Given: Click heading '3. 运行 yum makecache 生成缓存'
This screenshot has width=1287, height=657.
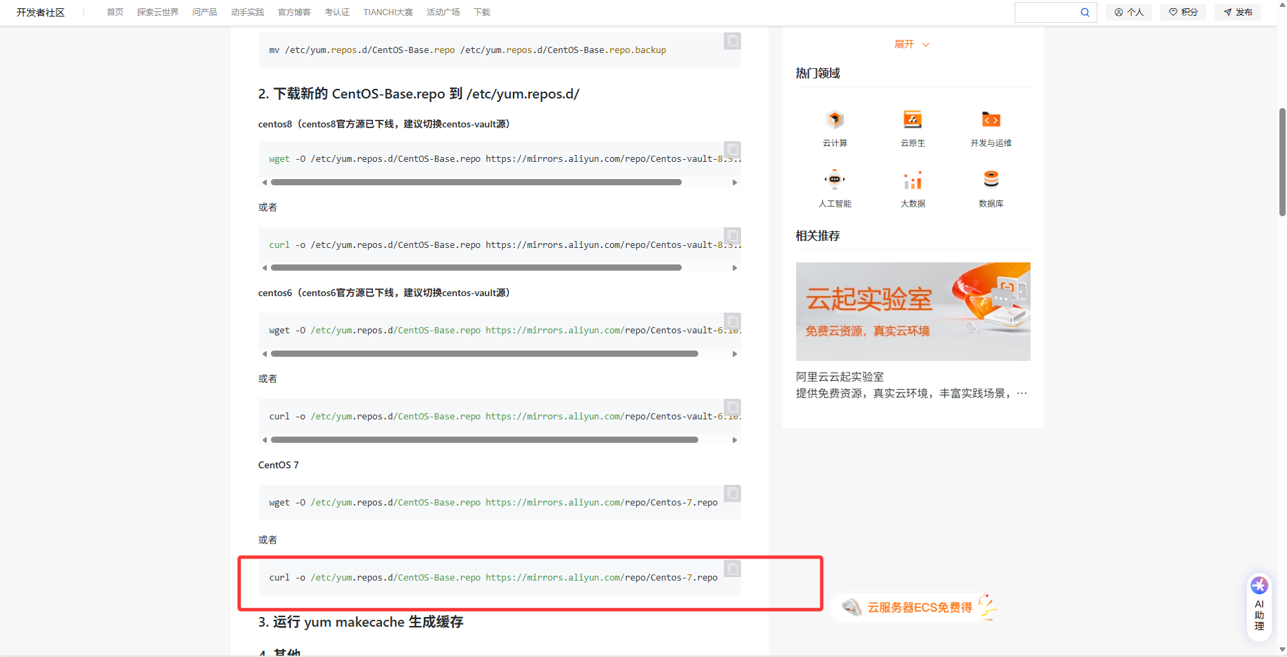Looking at the screenshot, I should click(361, 622).
